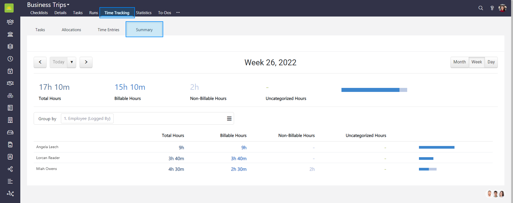Open the Today date dropdown arrow
513x203 pixels.
(72, 62)
